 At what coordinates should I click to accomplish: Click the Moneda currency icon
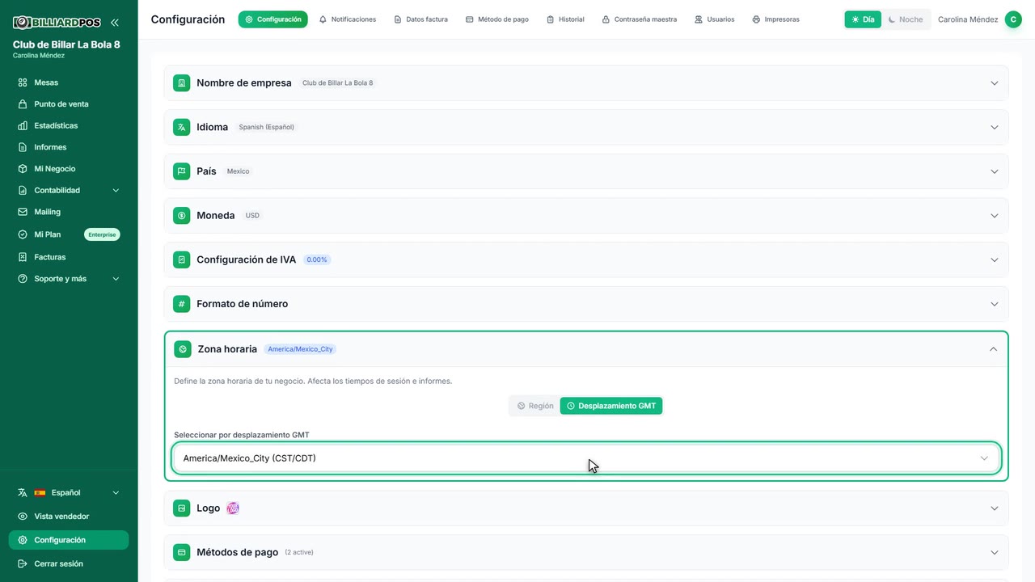182,216
